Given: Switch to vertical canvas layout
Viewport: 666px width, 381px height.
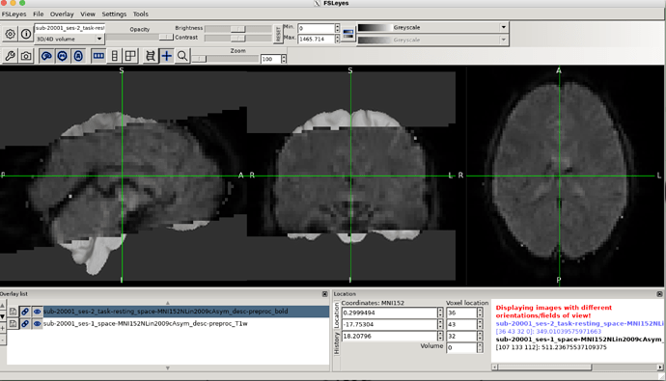Looking at the screenshot, I should pyautogui.click(x=114, y=56).
